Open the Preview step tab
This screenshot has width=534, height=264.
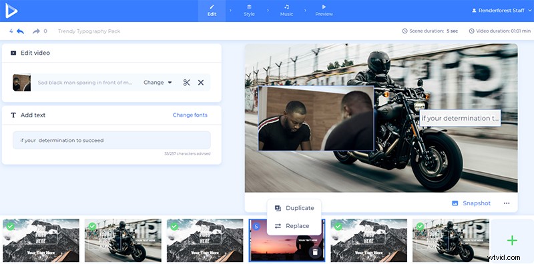pos(324,11)
